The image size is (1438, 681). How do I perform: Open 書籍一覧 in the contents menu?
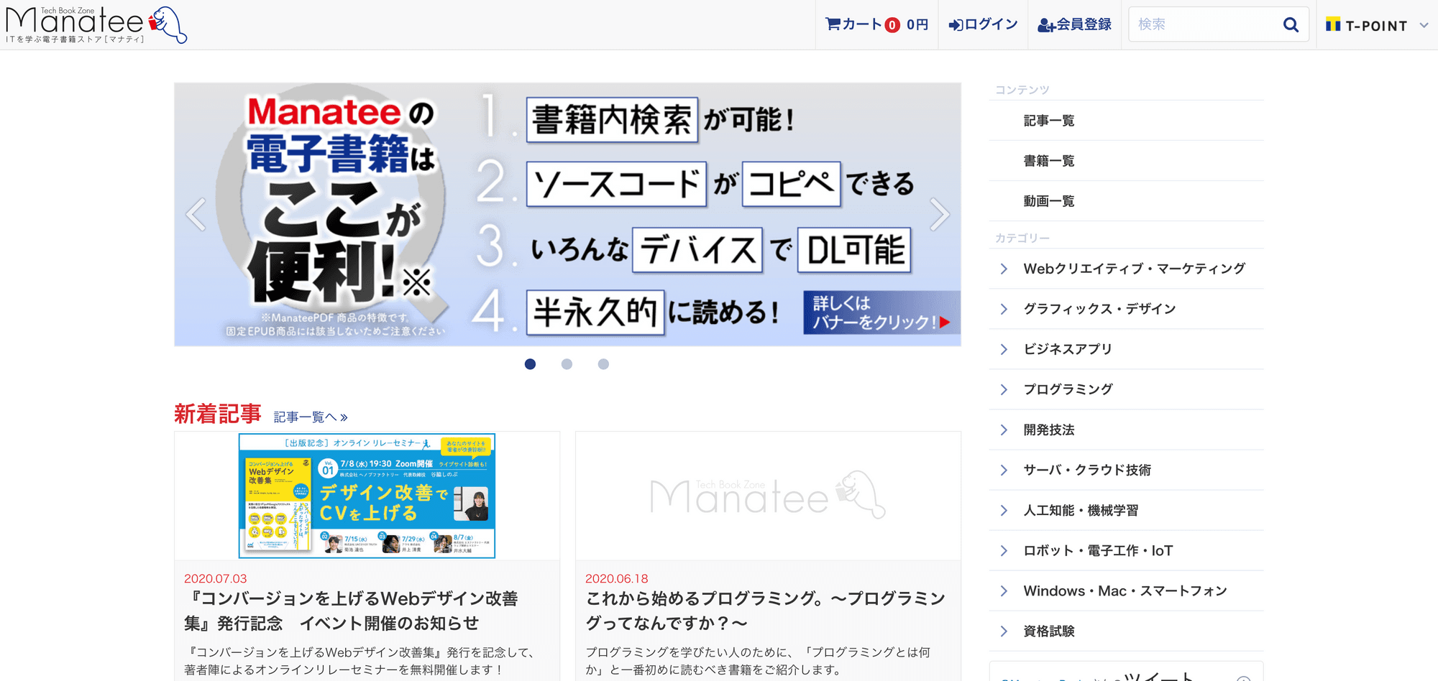(x=1049, y=161)
